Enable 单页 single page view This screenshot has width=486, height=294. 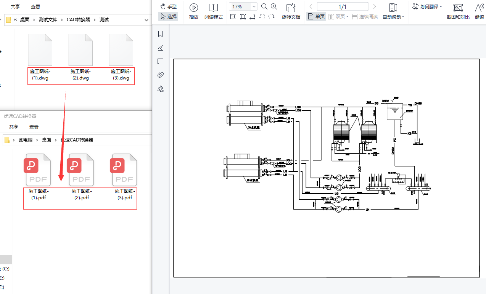pyautogui.click(x=316, y=16)
